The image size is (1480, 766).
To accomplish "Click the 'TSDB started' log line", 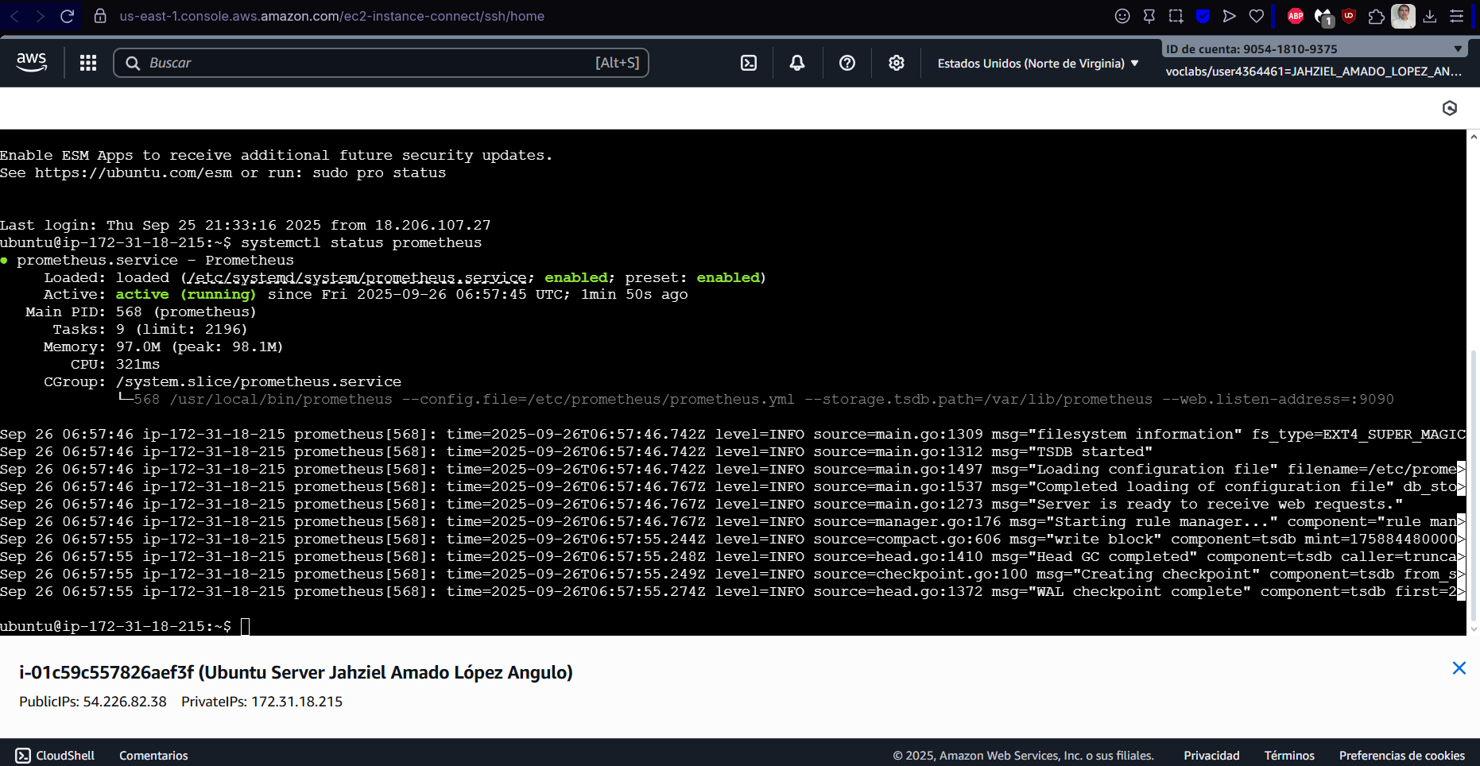I will 576,452.
